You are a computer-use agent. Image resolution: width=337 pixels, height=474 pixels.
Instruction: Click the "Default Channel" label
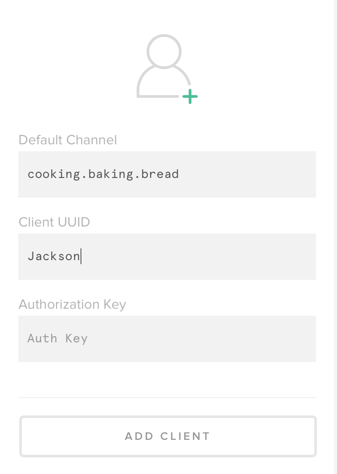[68, 140]
